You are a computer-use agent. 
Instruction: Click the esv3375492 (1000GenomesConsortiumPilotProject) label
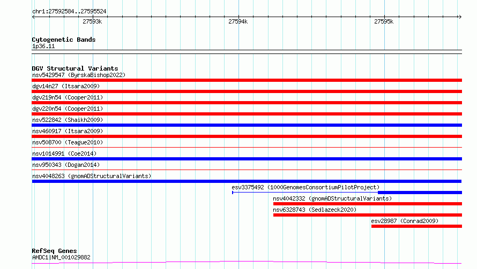(x=305, y=187)
